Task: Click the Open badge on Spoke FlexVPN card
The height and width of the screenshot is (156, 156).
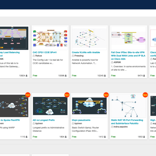Action: (x=28, y=95)
